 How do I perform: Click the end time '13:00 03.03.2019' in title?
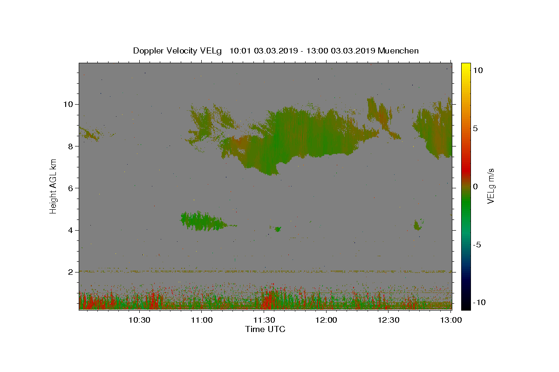pyautogui.click(x=341, y=51)
